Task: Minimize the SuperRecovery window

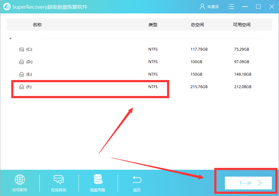Action: click(245, 7)
